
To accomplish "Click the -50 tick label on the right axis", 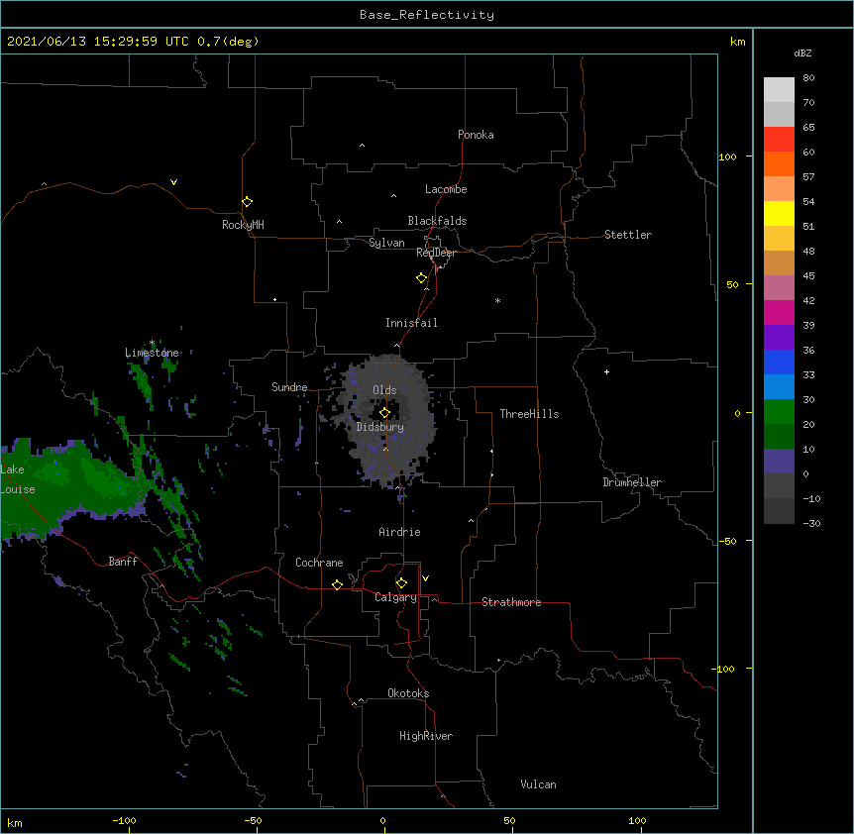I will click(x=727, y=541).
